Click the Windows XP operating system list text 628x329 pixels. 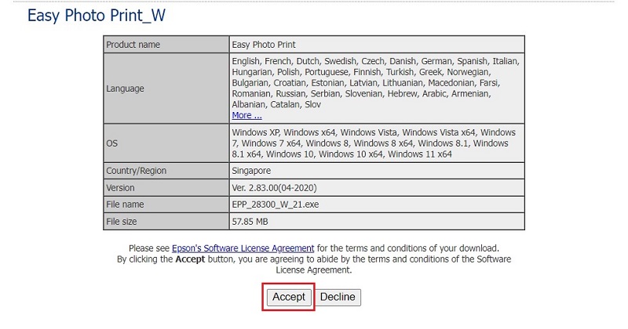372,143
